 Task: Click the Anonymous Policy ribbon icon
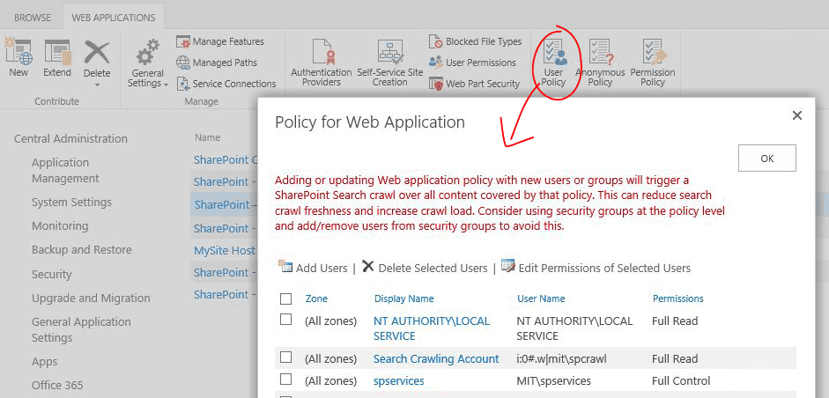tap(600, 52)
